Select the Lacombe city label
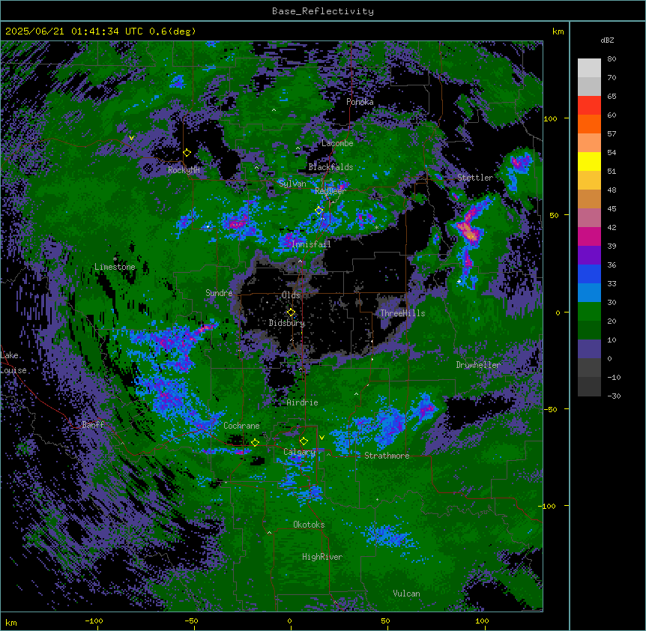The image size is (646, 631). (337, 143)
